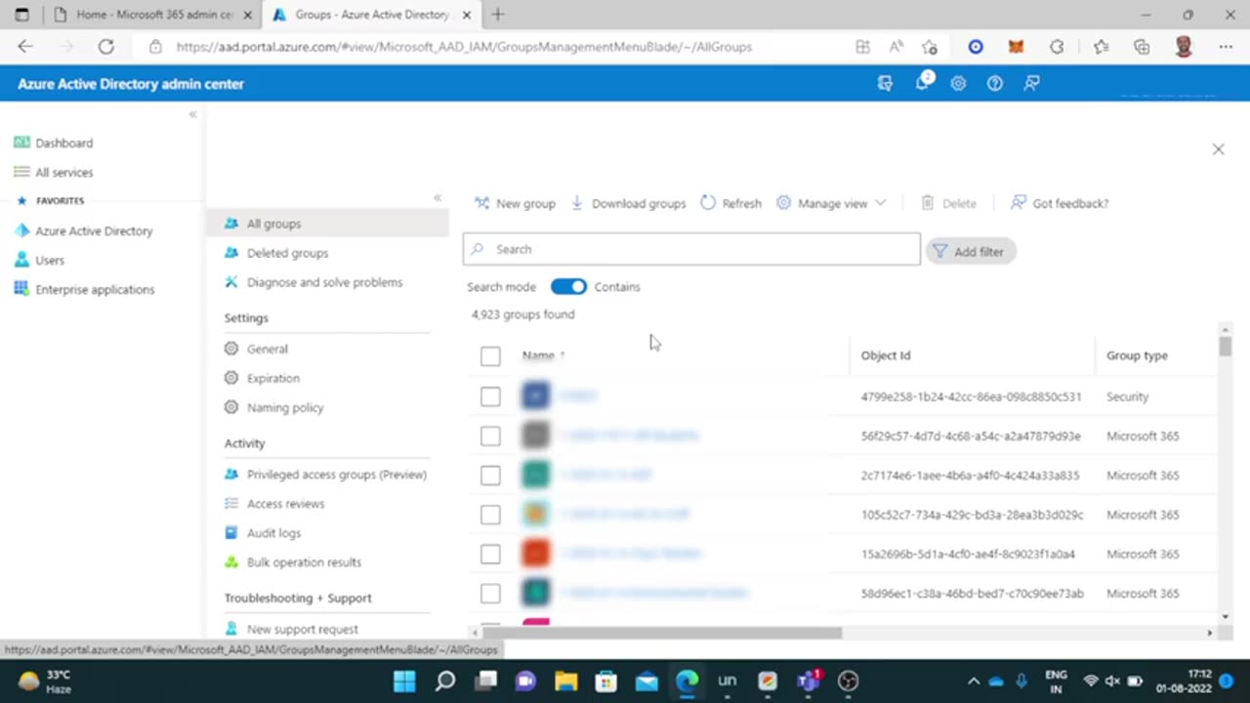The height and width of the screenshot is (703, 1250).
Task: Refresh the groups list
Action: [730, 203]
